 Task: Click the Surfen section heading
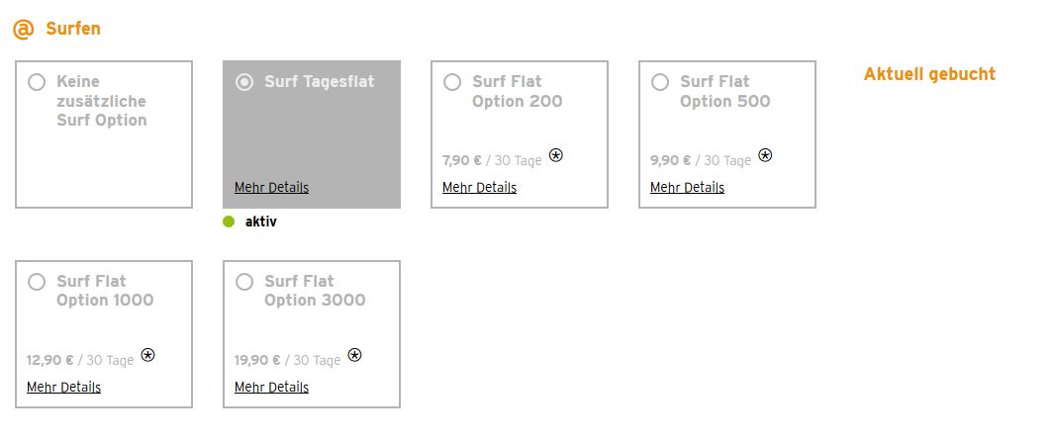click(x=72, y=29)
